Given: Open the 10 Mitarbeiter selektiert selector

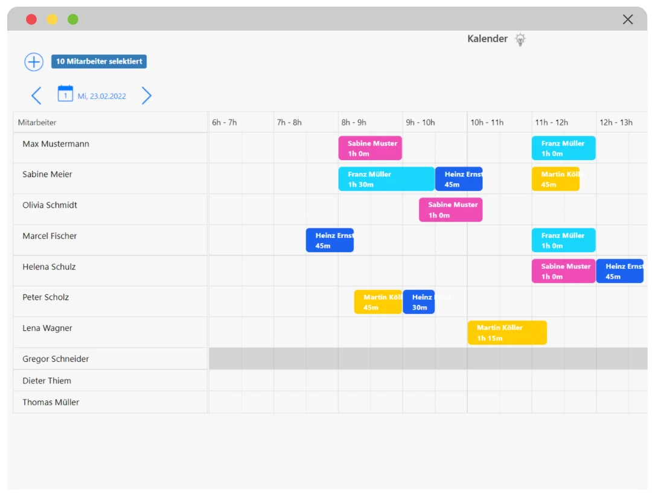Looking at the screenshot, I should [x=99, y=62].
